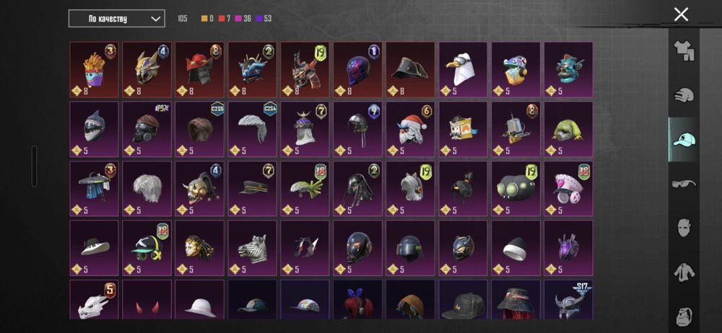The image size is (722, 333).
Task: Choose the white beanie hat item
Action: point(516,248)
